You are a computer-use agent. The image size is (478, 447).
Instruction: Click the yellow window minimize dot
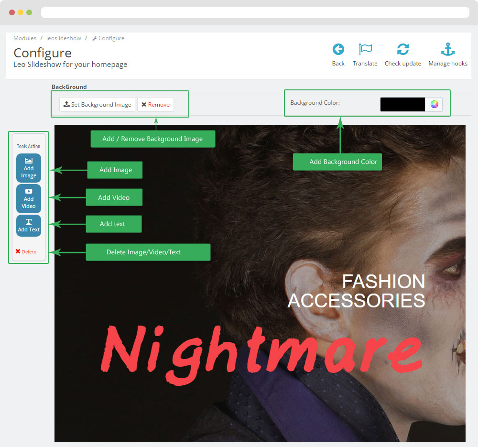[x=21, y=12]
